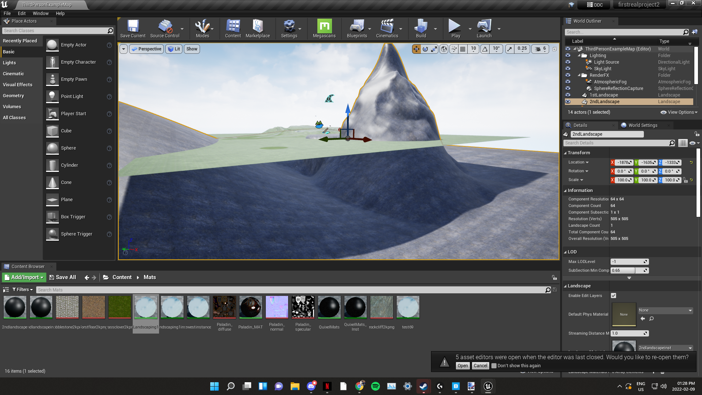This screenshot has width=702, height=395.
Task: Open the Cinematics toolbar button
Action: click(387, 29)
